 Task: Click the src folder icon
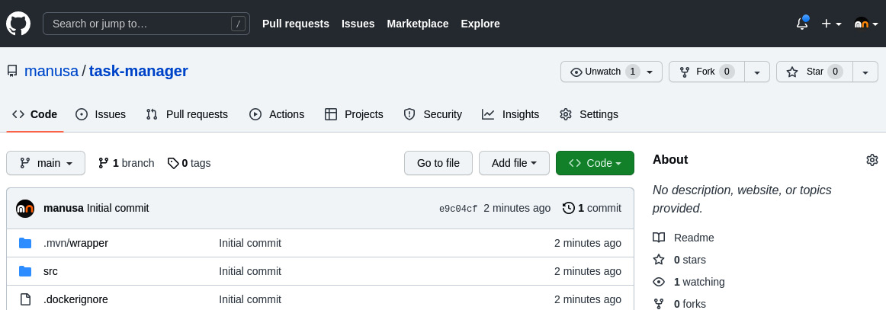coord(25,272)
